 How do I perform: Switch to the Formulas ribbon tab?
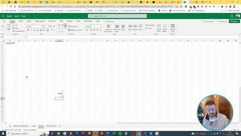click(52, 21)
